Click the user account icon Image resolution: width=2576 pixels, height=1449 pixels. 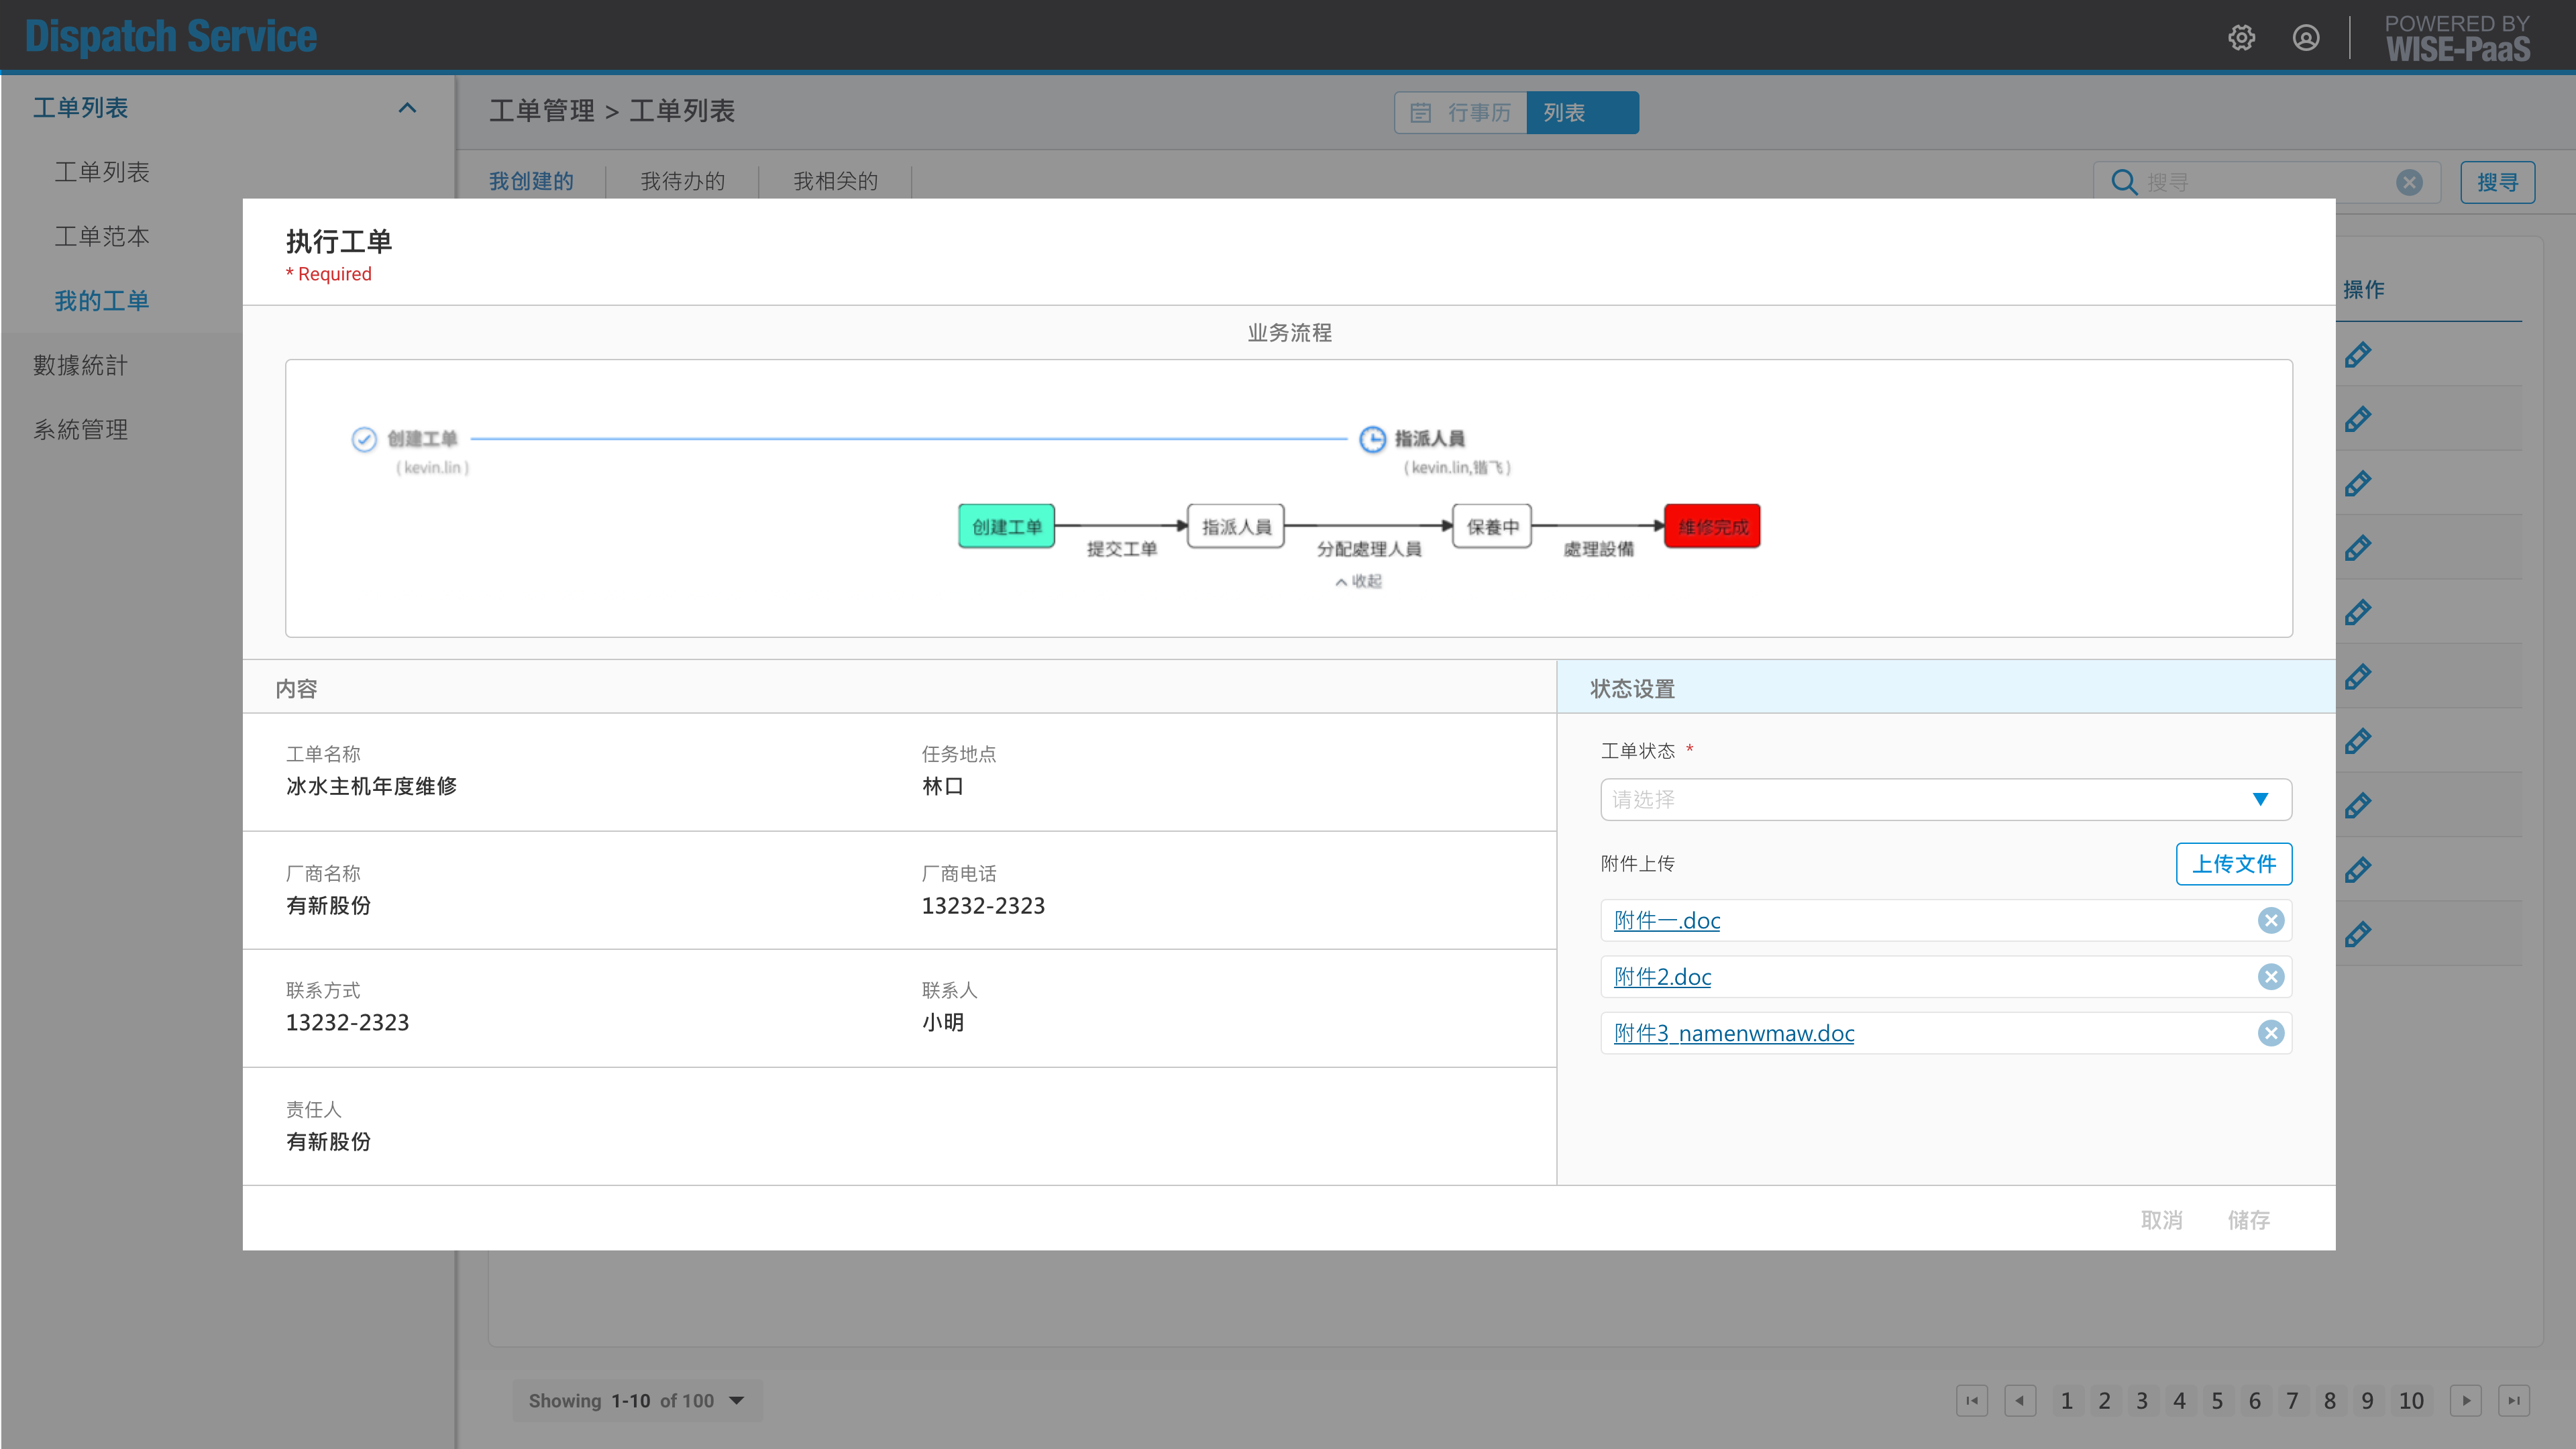[2305, 38]
